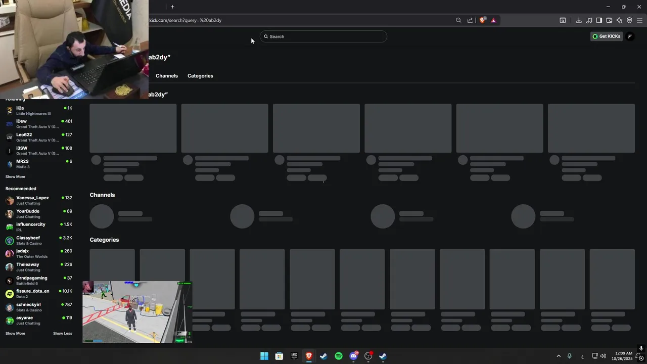Click the media playlist music note icon
The height and width of the screenshot is (364, 647).
(x=589, y=20)
